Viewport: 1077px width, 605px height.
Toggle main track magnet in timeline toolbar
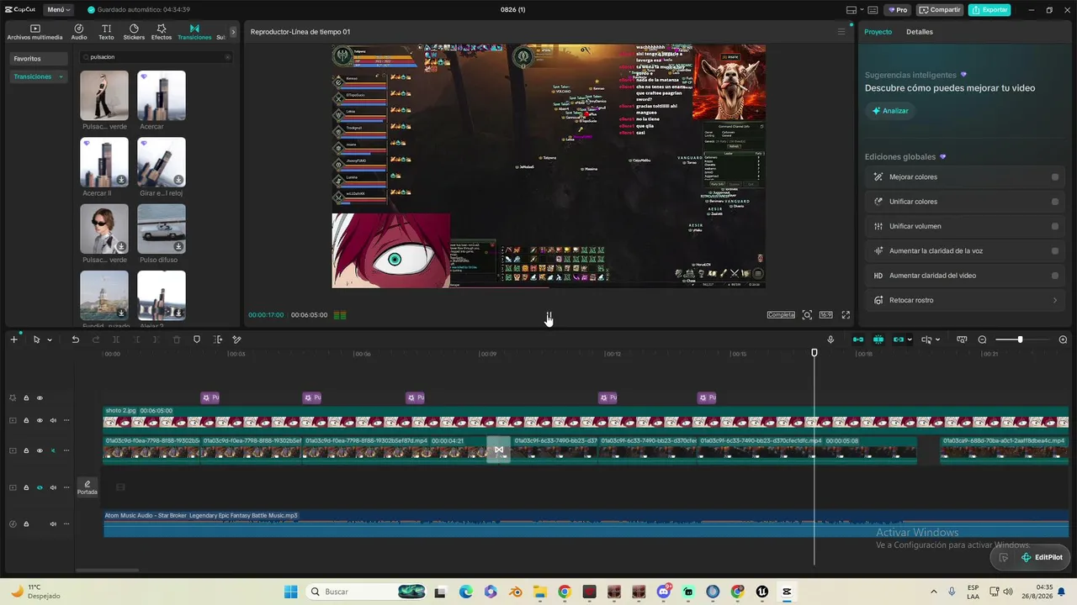[x=858, y=339]
